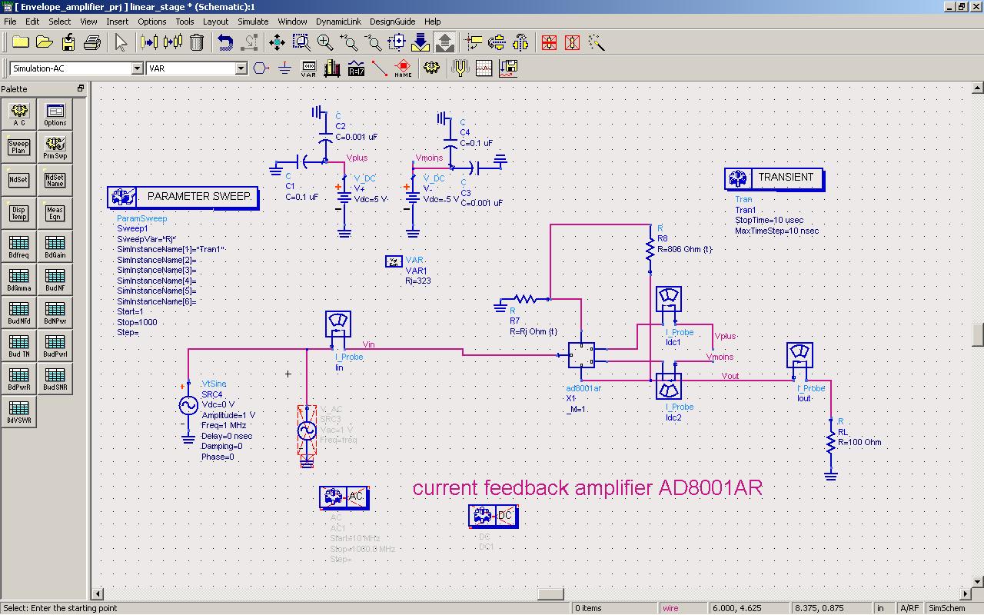Click the Print icon in toolbar
This screenshot has width=984, height=615.
point(92,43)
